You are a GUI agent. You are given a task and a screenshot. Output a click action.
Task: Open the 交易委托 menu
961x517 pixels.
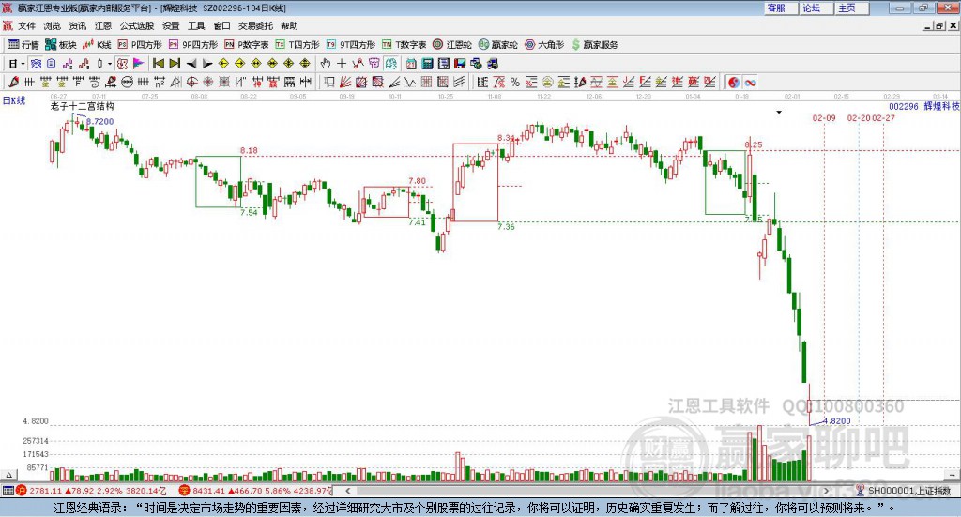pos(255,25)
